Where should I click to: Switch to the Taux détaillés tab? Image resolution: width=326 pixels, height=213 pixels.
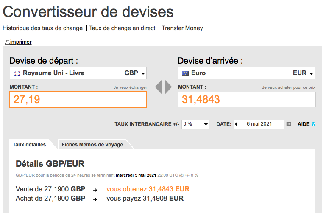point(29,145)
